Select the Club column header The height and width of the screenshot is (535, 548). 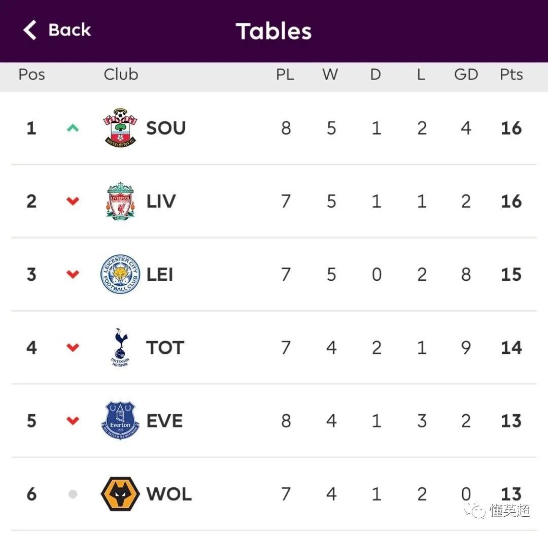click(x=121, y=74)
